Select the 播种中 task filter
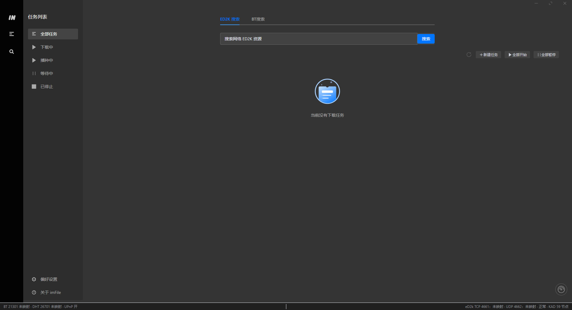 [53, 60]
